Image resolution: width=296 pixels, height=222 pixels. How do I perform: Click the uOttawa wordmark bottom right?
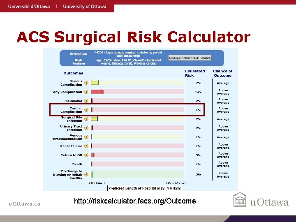click(x=269, y=202)
